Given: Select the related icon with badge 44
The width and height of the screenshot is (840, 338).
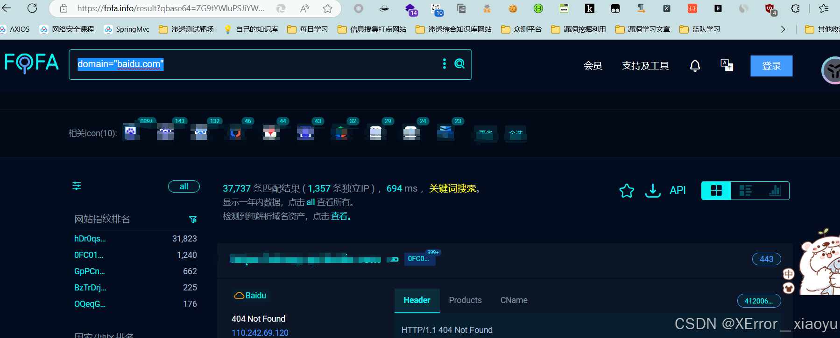Looking at the screenshot, I should click(271, 133).
